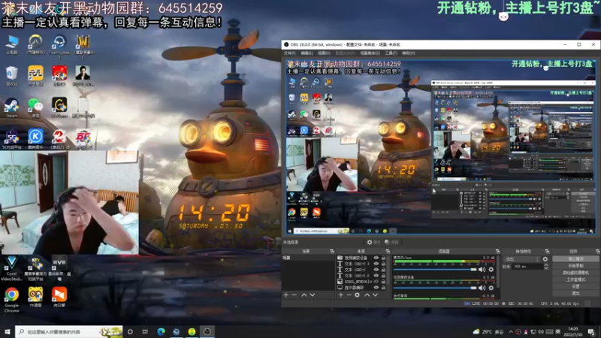
Task: Mute the video capture device audio speaker
Action: pos(482,288)
